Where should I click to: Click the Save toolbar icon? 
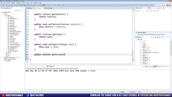point(8,5)
